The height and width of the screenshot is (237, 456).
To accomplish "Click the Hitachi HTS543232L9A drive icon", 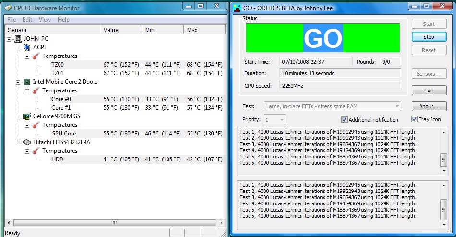I will click(x=27, y=142).
